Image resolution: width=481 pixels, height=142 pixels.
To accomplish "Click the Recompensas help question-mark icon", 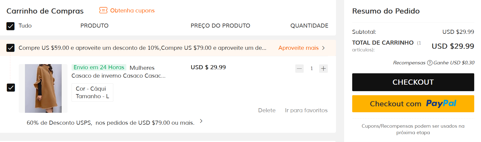I will [430, 63].
